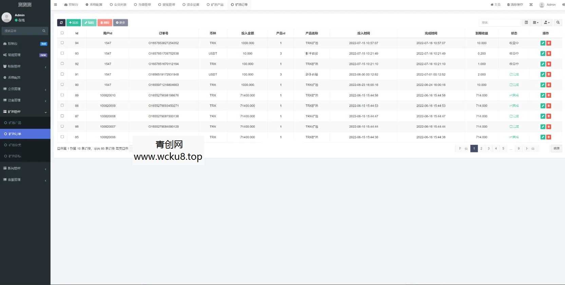Click the delete trash icon for row 94

tap(549, 43)
